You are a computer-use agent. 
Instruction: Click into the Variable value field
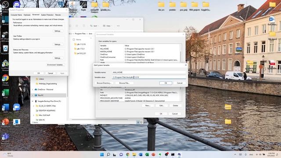tap(149, 77)
